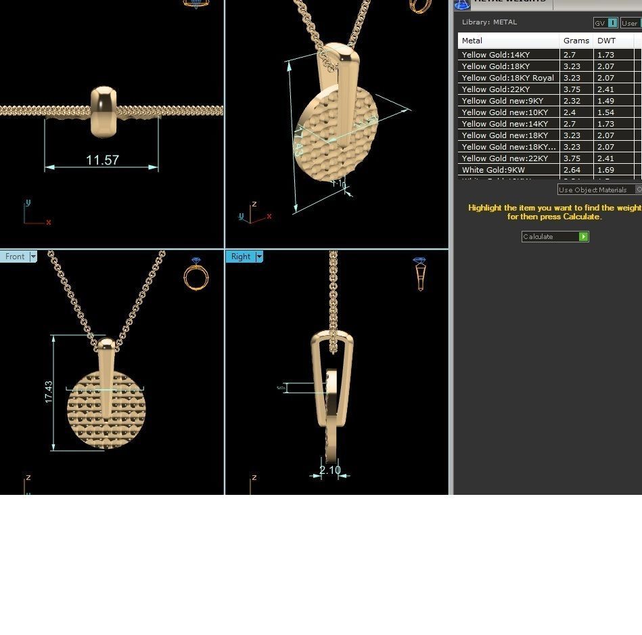Screen dimensions: 642x635
Task: Sort by the Metal column header
Action: tap(509, 41)
